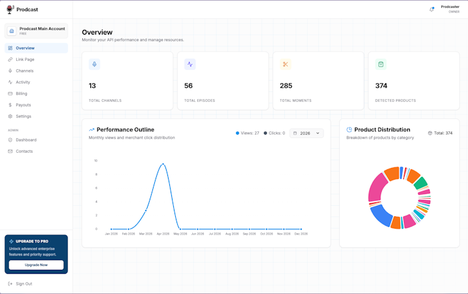This screenshot has height=294, width=468.
Task: Click the Dashboard shield icon
Action: (10, 140)
